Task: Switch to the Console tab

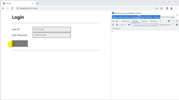Action: 135,21
